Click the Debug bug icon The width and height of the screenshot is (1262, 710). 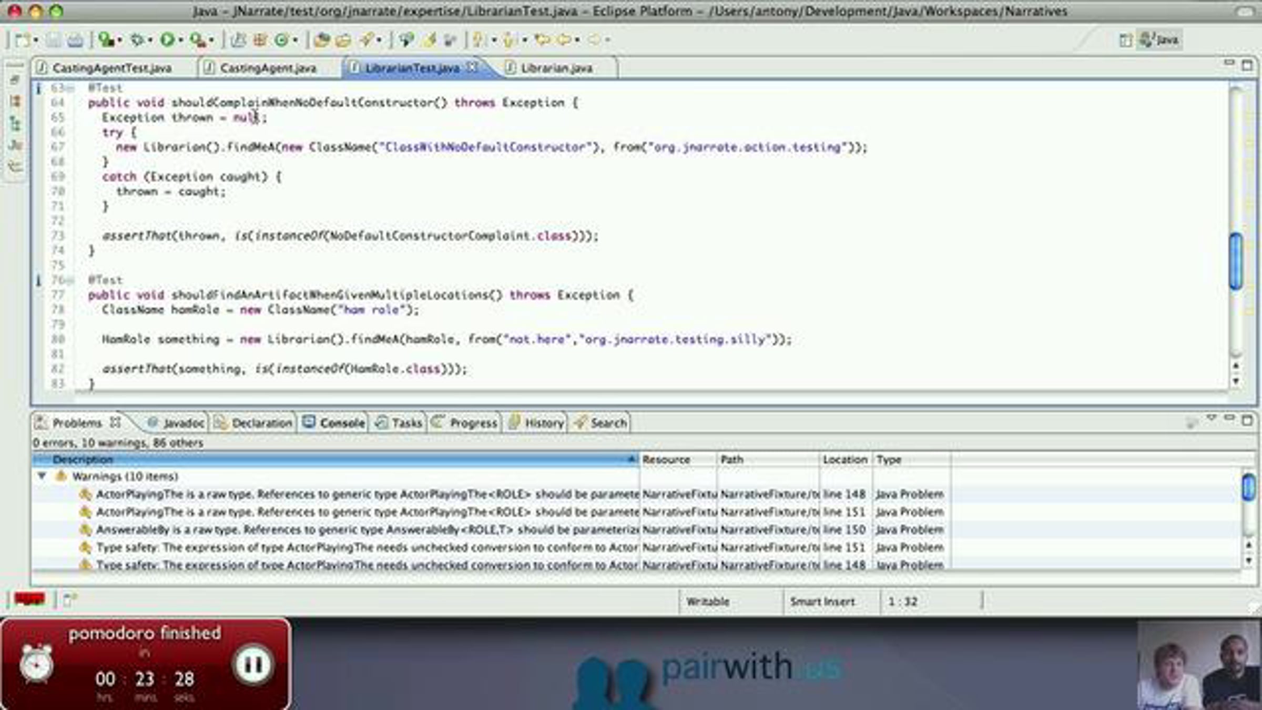[x=137, y=39]
